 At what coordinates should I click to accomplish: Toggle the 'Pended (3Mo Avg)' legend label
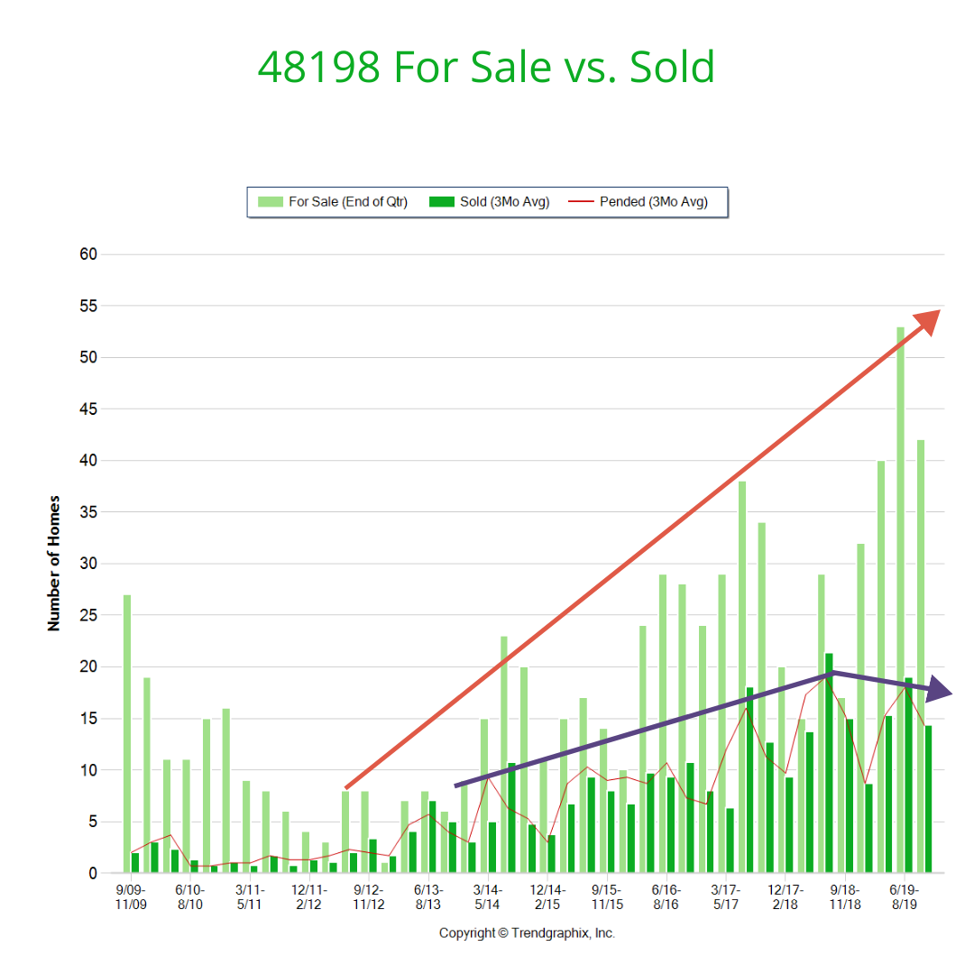(x=653, y=202)
